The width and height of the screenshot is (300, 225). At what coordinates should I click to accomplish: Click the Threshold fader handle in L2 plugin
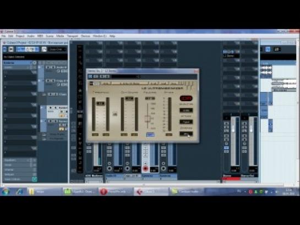tap(100, 103)
